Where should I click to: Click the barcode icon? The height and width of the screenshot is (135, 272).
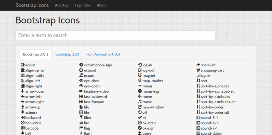point(22,128)
